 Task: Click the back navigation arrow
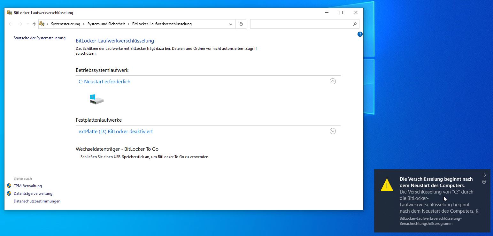click(11, 24)
